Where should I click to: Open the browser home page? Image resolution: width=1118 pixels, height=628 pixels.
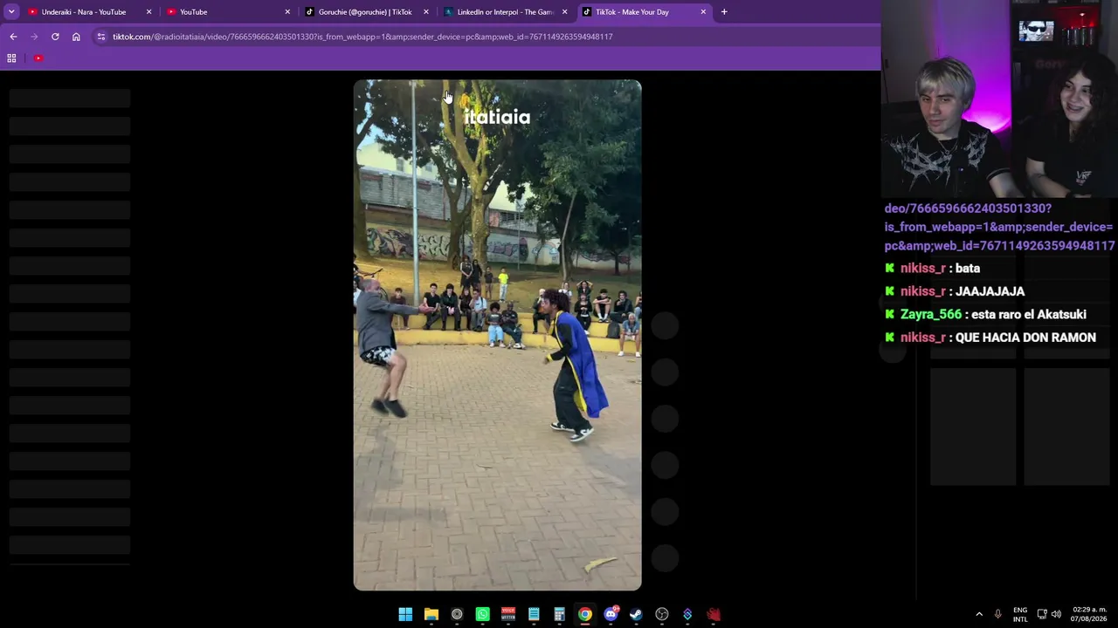click(x=76, y=37)
